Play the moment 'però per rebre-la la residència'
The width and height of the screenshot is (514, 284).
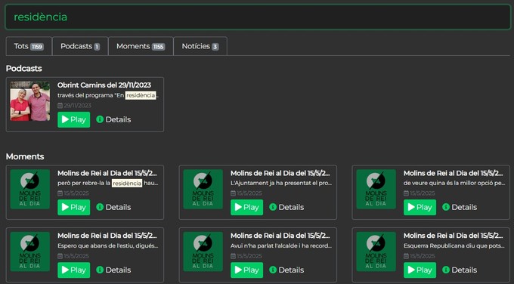pos(74,208)
